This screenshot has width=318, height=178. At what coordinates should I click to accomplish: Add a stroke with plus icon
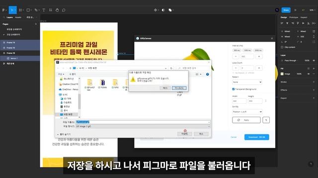point(314,82)
